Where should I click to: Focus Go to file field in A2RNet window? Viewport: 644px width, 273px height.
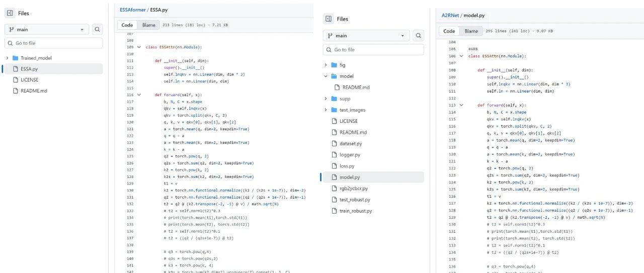tap(373, 50)
